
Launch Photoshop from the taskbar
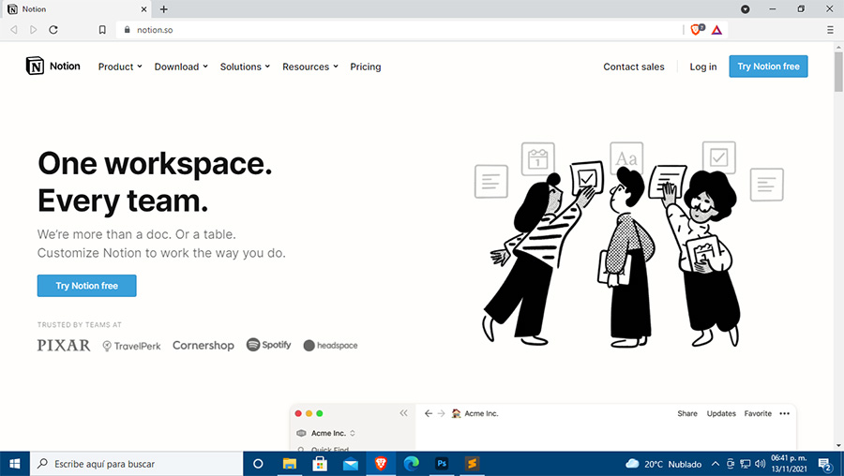click(x=442, y=463)
